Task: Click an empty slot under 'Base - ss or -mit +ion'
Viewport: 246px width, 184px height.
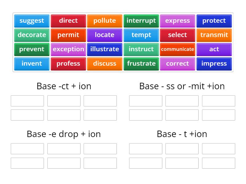Action: point(145,101)
